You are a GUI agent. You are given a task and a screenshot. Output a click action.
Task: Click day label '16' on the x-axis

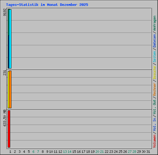click(79, 152)
